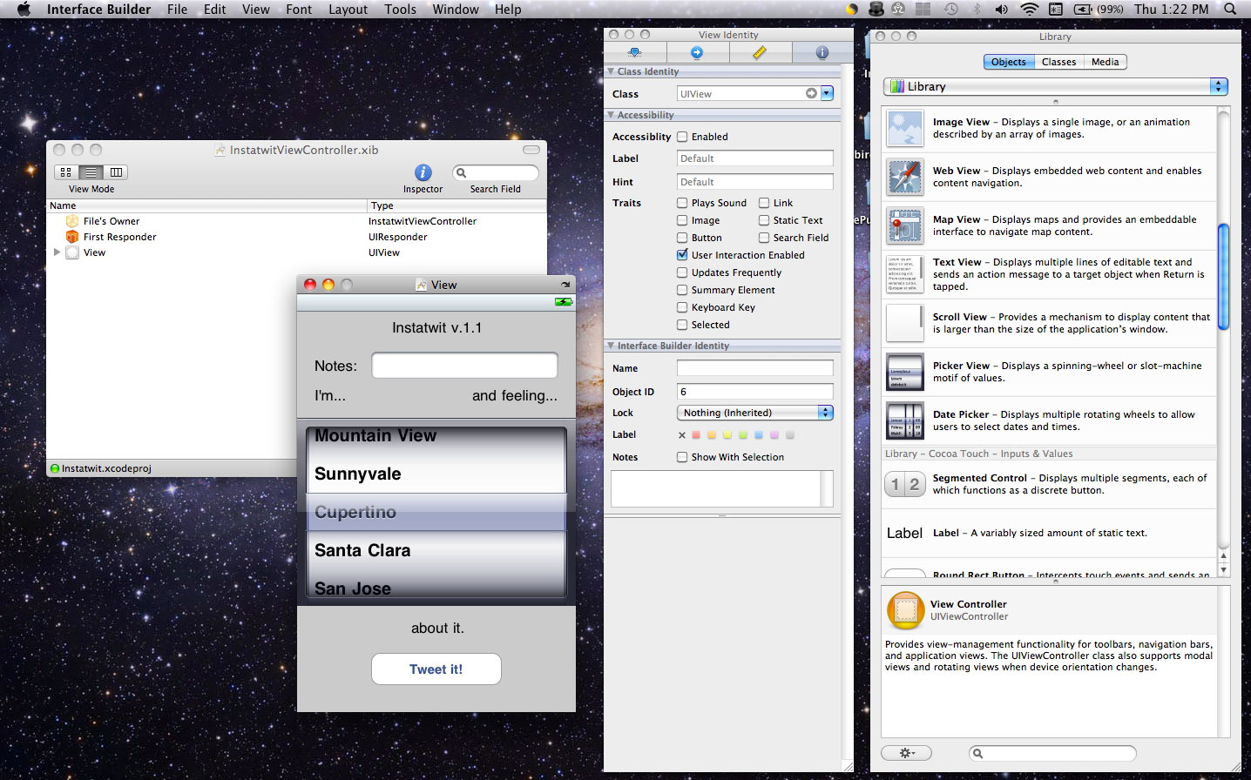Open the Size inspector ruler tab
Screen dimensions: 1251x780
coord(760,52)
